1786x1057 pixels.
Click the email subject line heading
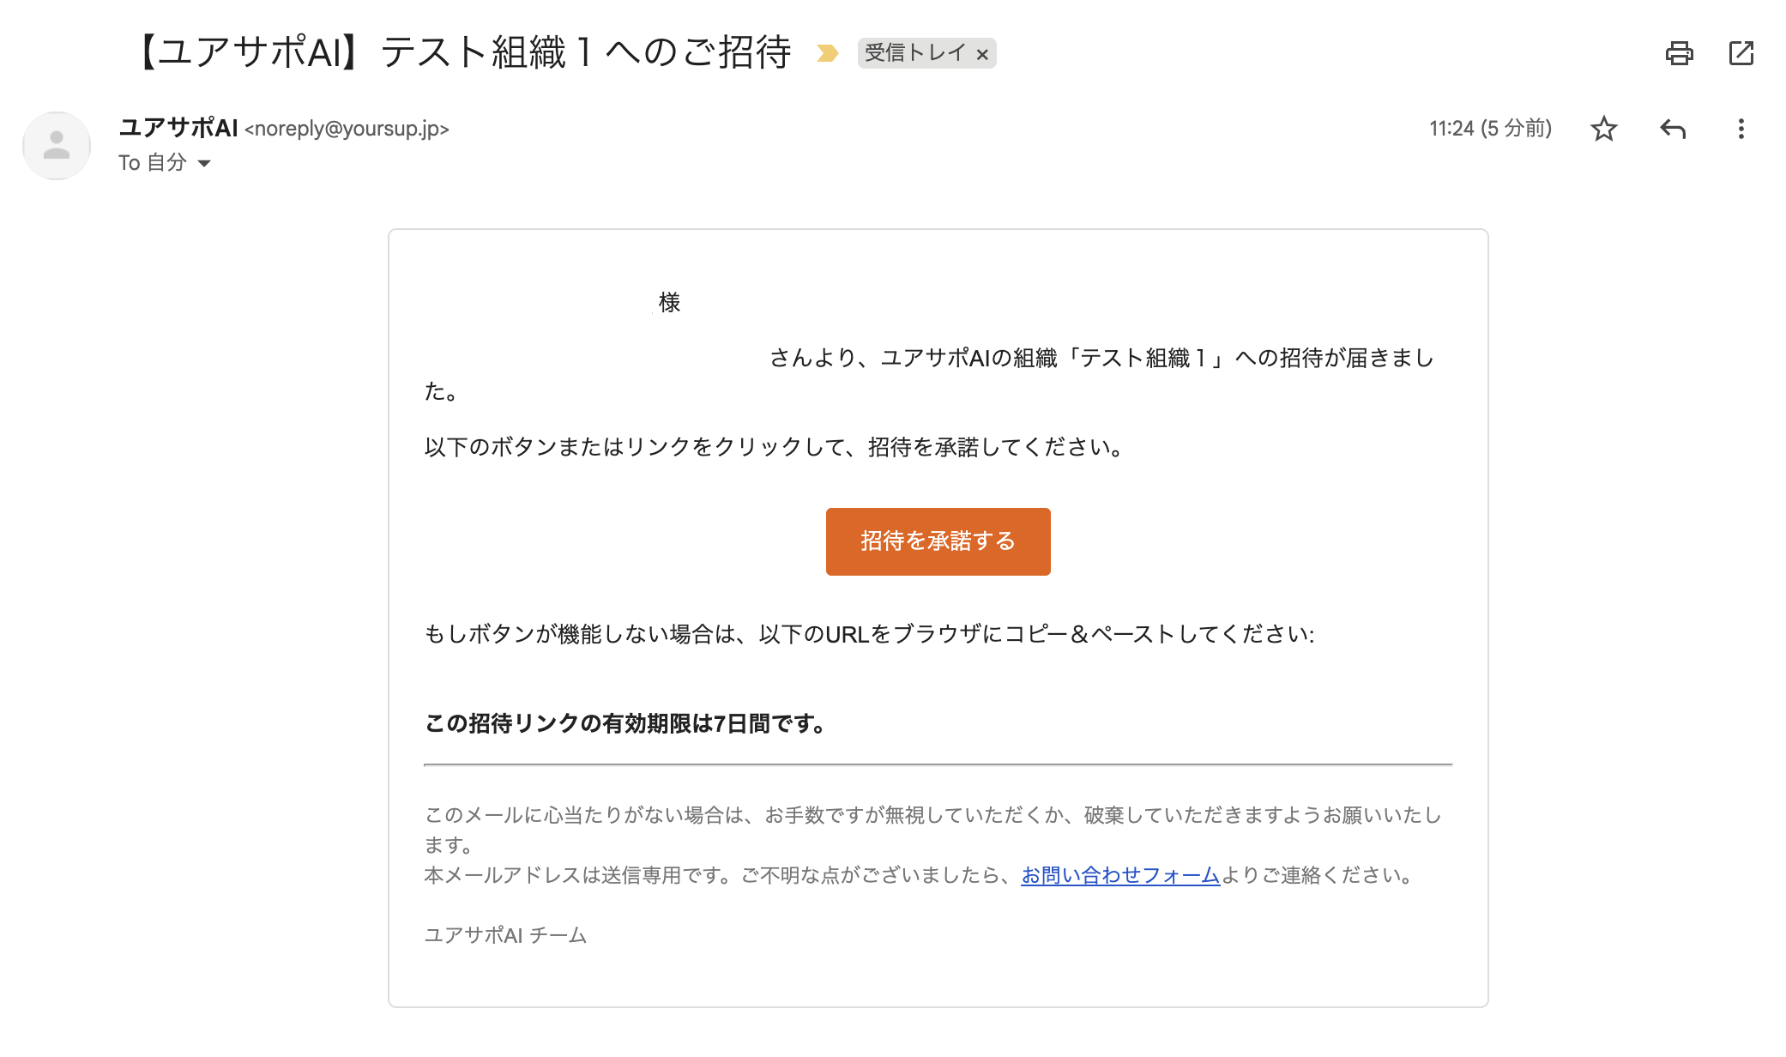coord(464,52)
